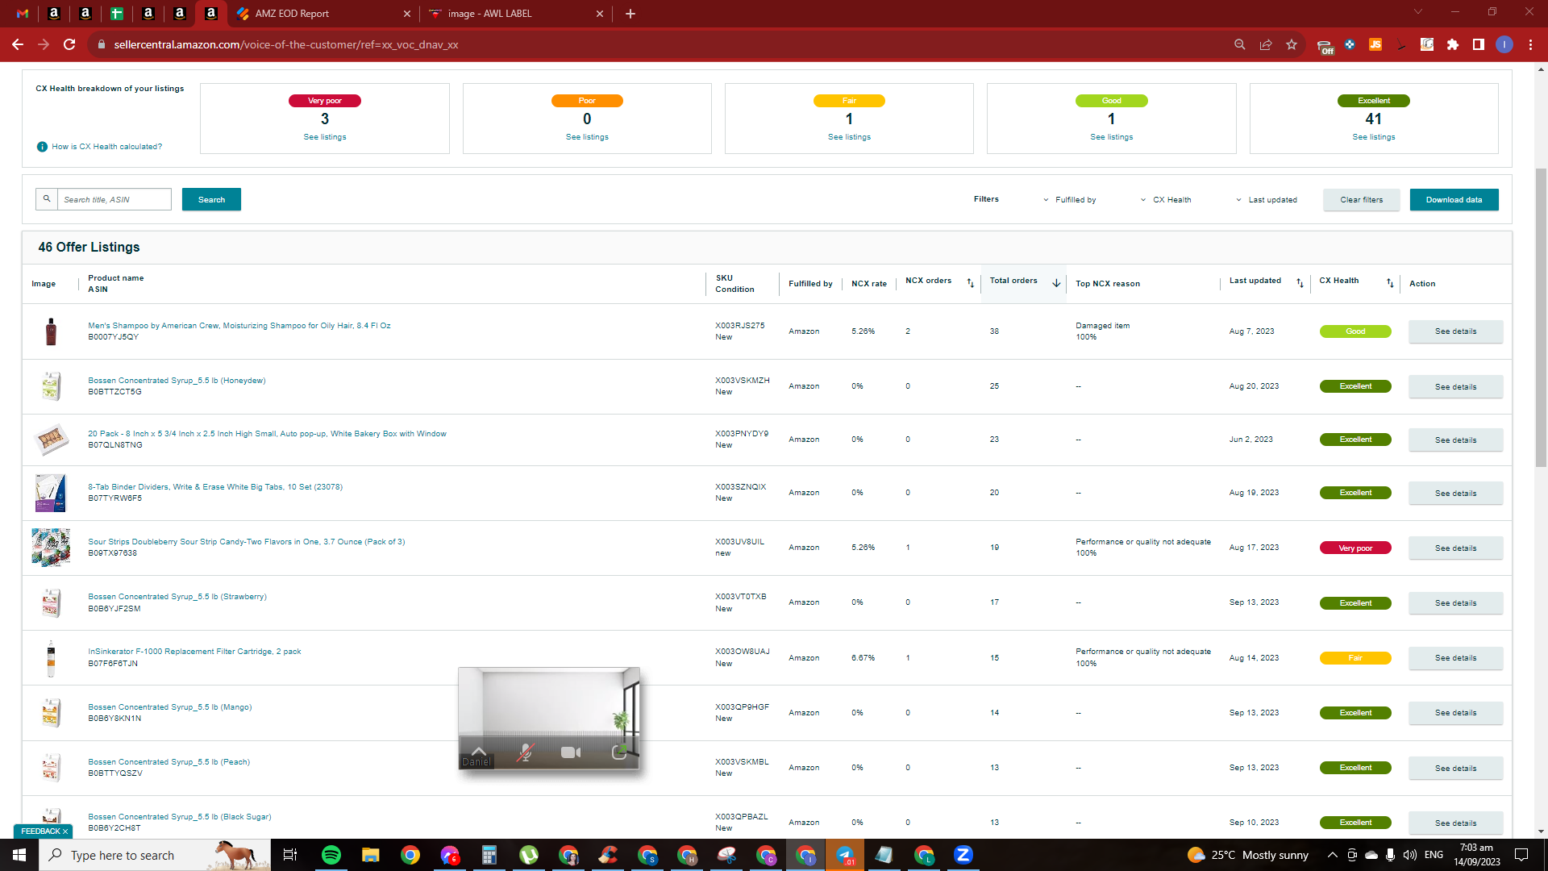
Task: Click the bakery box product thumbnail
Action: click(51, 440)
